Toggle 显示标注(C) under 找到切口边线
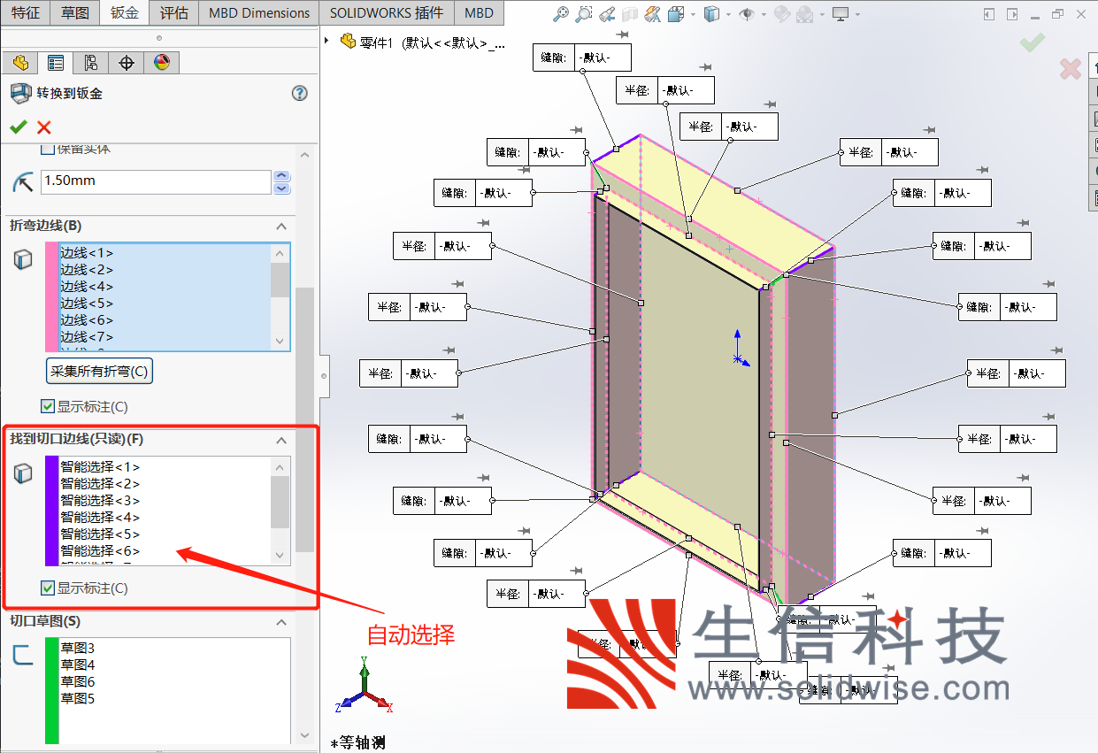The height and width of the screenshot is (753, 1098). [x=48, y=588]
